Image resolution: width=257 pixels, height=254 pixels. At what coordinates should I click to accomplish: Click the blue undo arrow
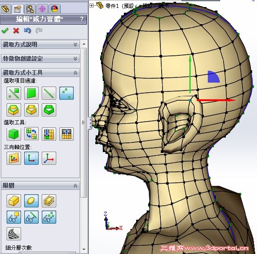pyautogui.click(x=27, y=30)
